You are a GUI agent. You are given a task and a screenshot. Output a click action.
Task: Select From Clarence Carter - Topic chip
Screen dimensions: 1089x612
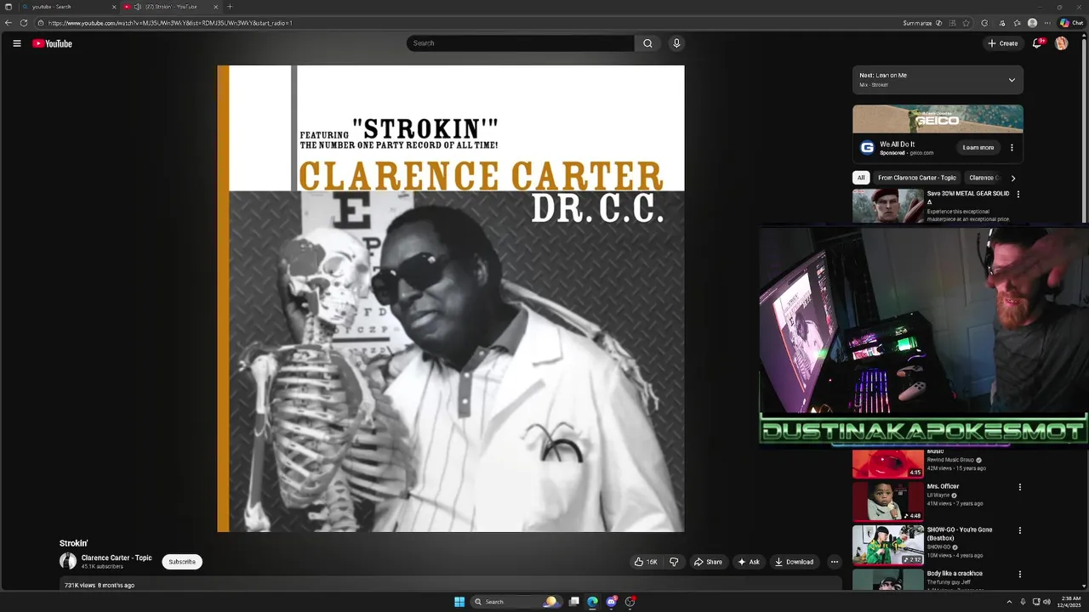[917, 178]
